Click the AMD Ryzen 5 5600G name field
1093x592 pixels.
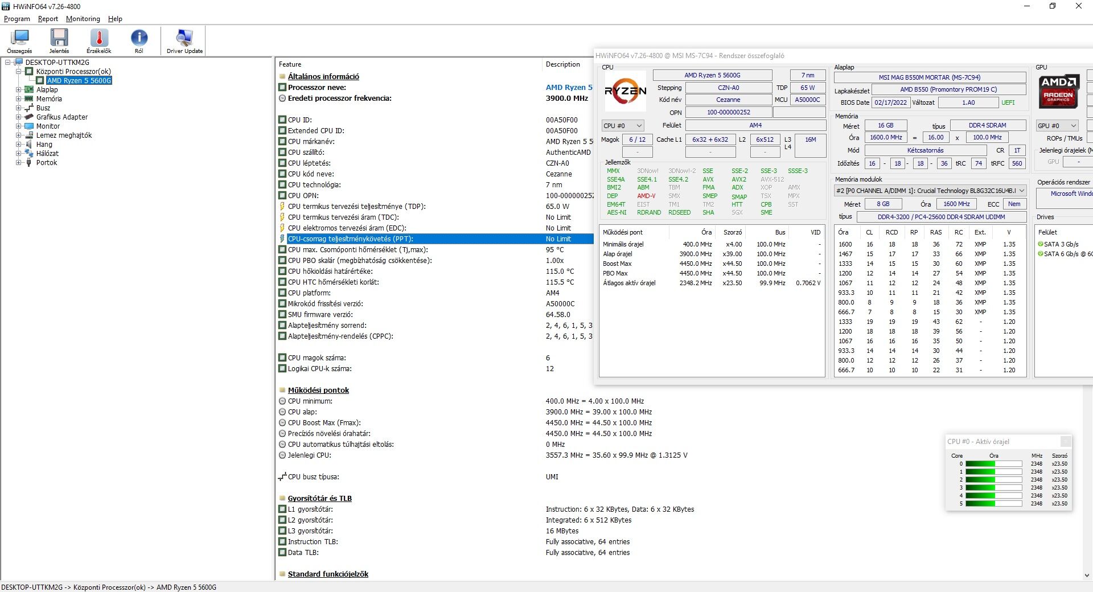(x=712, y=75)
